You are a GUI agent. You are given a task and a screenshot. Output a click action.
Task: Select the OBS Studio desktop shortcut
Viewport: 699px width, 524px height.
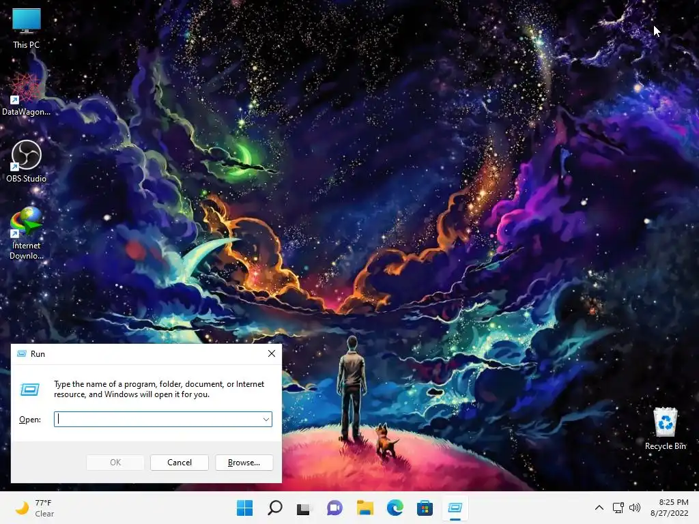(x=27, y=161)
